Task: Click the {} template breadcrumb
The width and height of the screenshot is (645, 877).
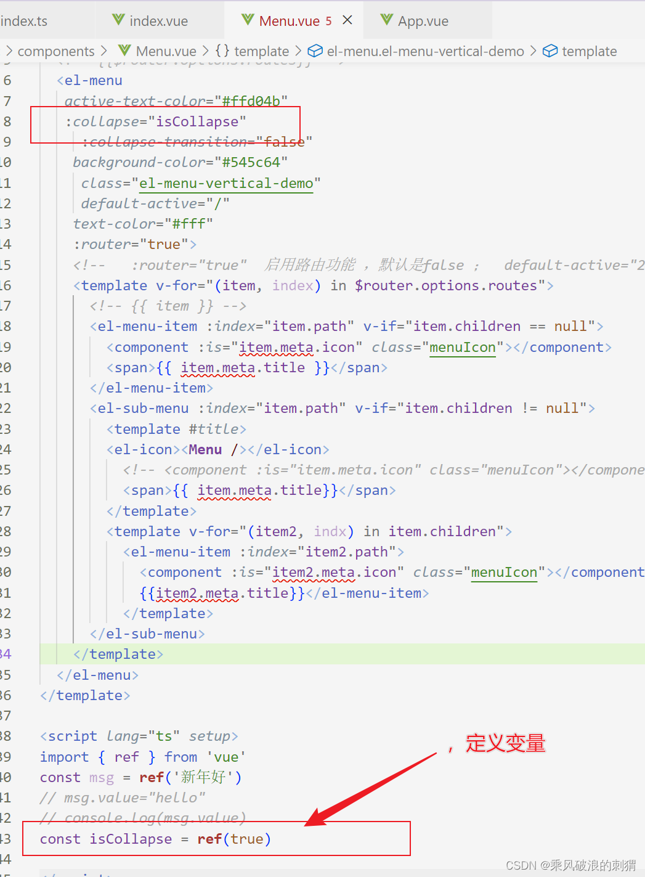Action: [252, 51]
